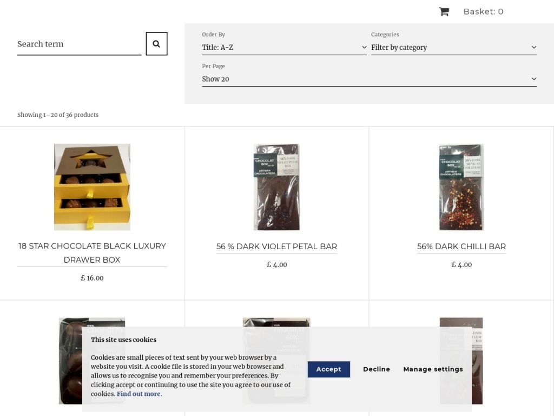Image resolution: width=554 pixels, height=416 pixels.
Task: Open 18 Star Chocolate Black Luxury Drawer Box title
Action: coord(92,252)
